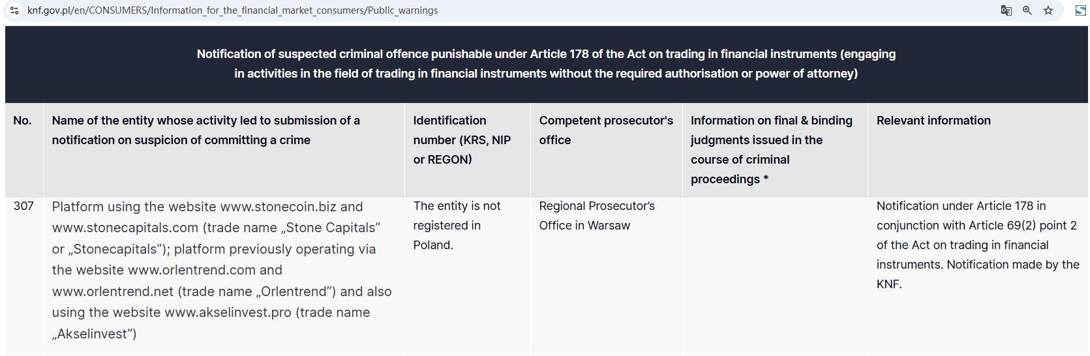Click the "Identification number" column header
Image resolution: width=1090 pixels, height=356 pixels.
[462, 140]
